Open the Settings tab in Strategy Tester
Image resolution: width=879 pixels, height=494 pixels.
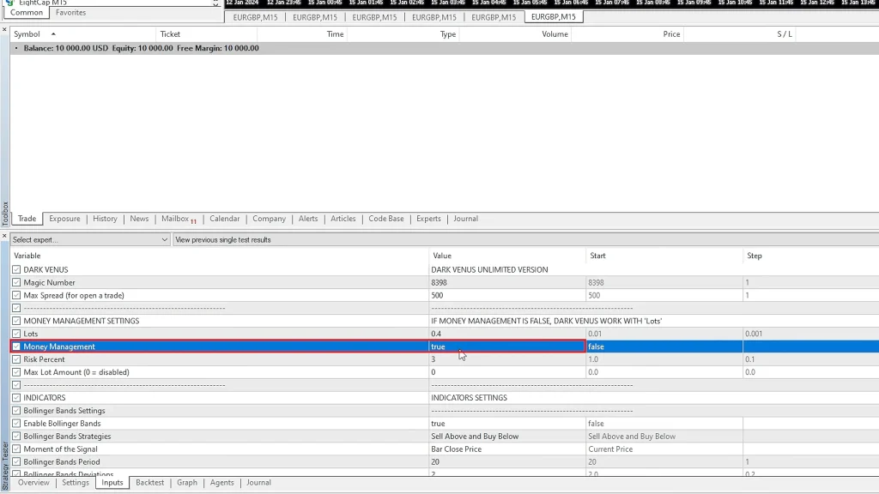coord(76,483)
